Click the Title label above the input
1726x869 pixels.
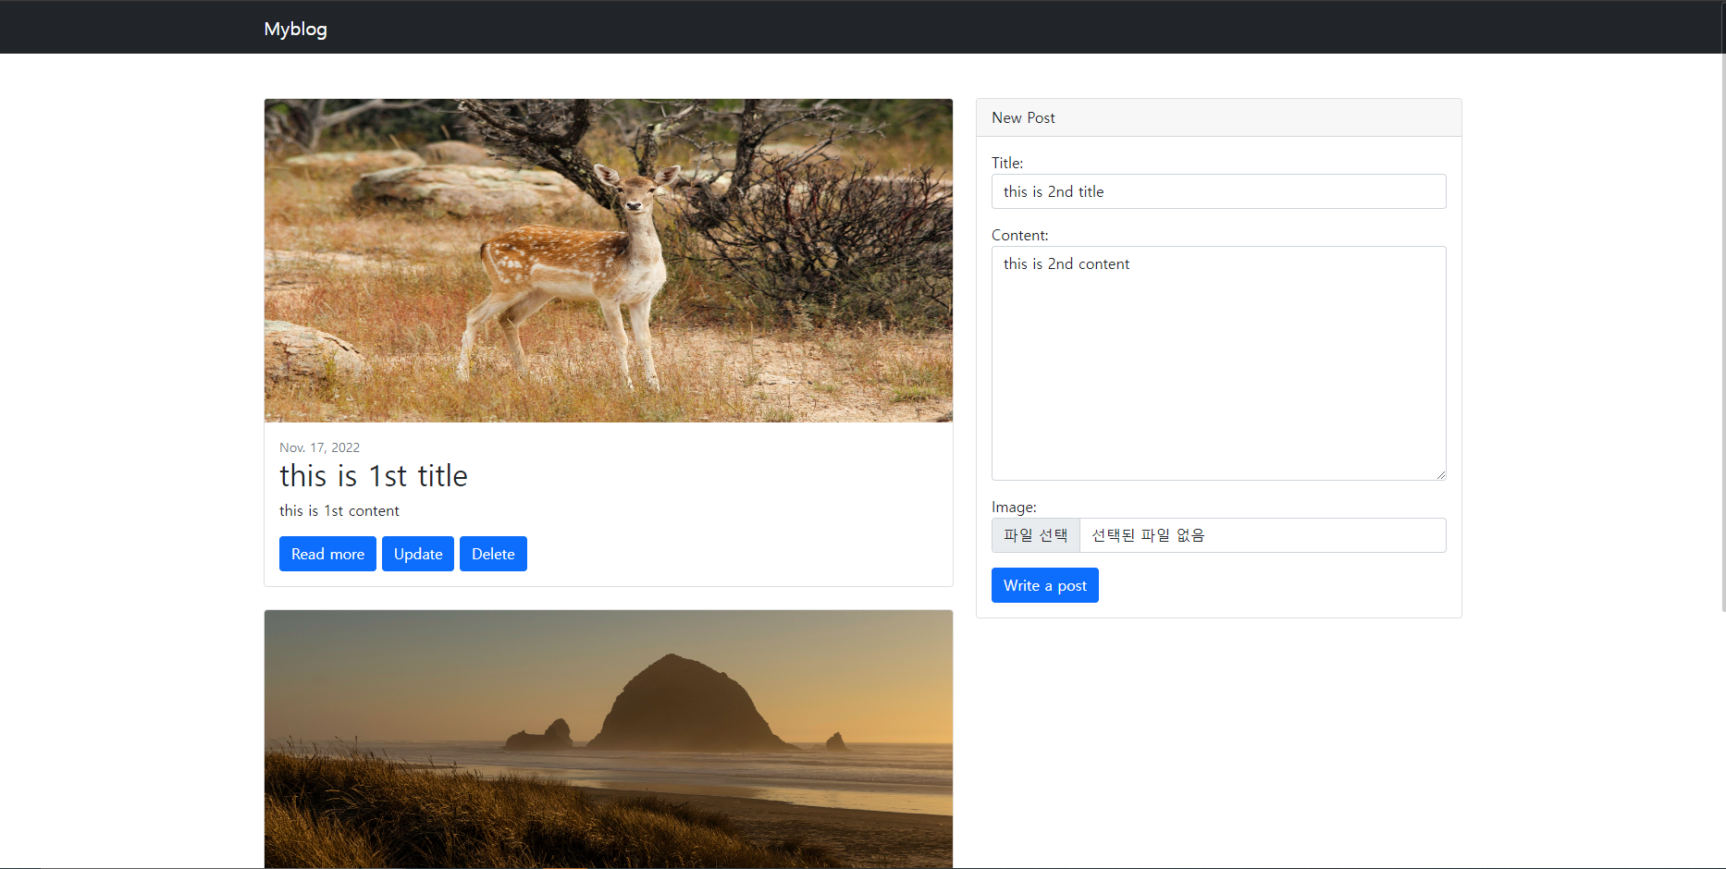click(x=1006, y=163)
